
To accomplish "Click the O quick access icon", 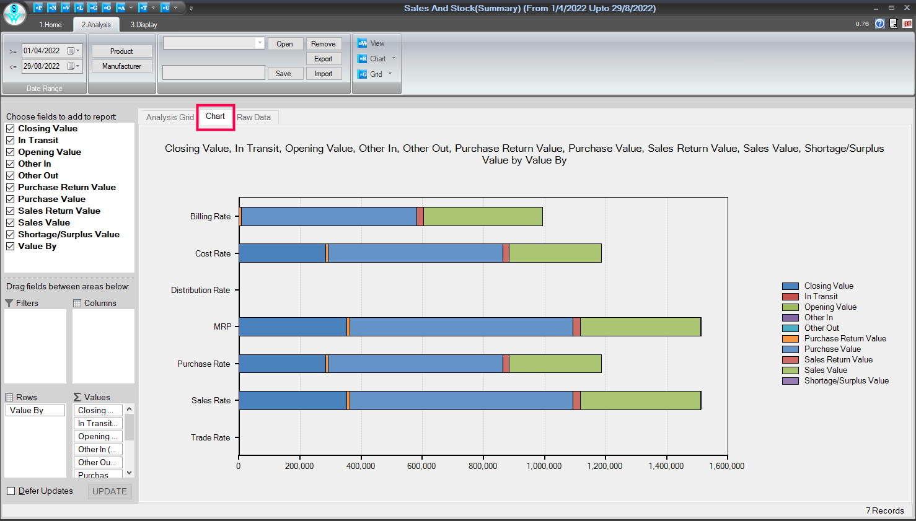I will (x=107, y=7).
